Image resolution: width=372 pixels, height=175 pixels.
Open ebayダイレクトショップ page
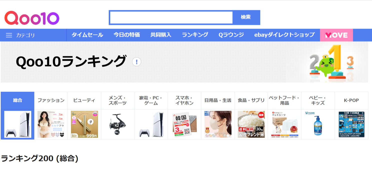(284, 35)
